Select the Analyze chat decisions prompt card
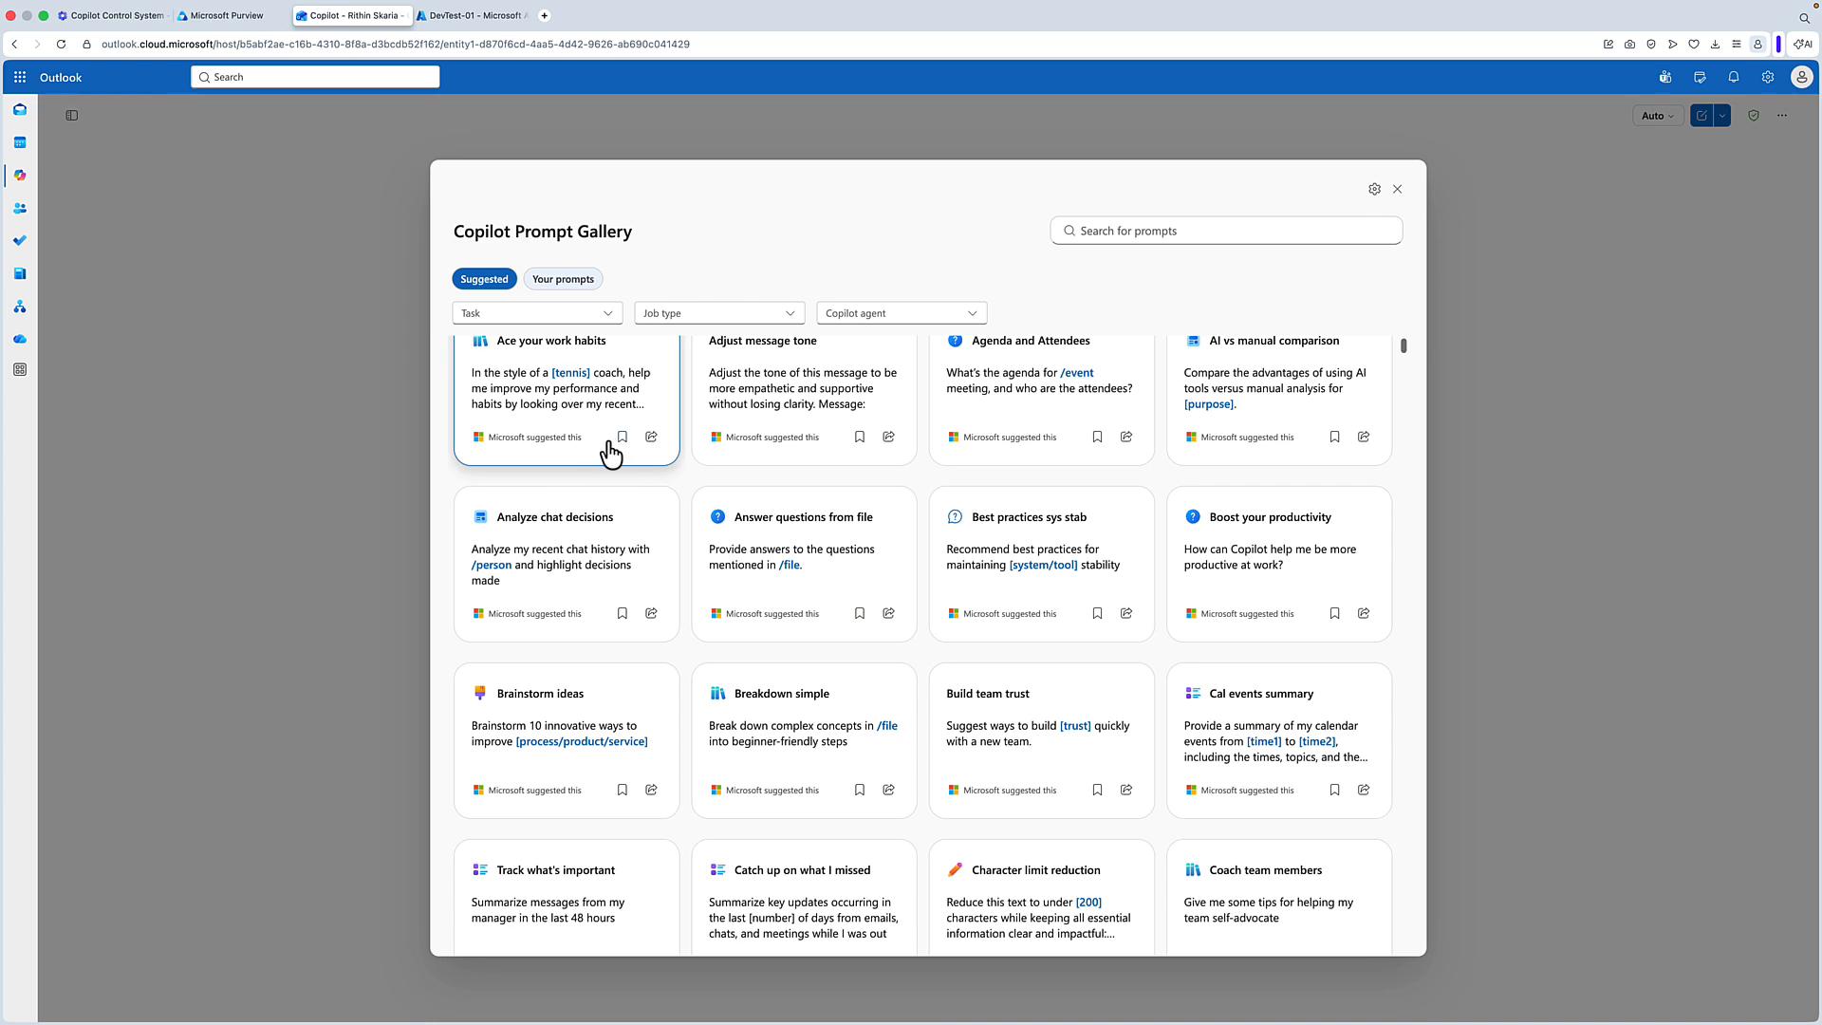Screen dimensions: 1822x1025 coord(567,564)
